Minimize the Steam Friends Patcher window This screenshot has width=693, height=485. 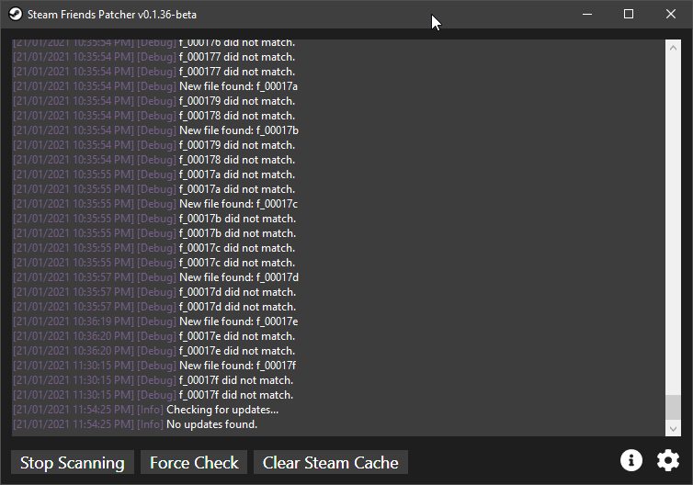[587, 14]
